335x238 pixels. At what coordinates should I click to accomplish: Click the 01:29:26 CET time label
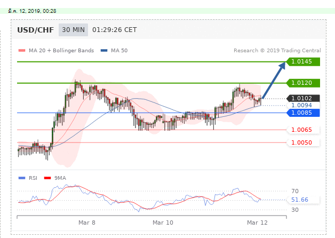pyautogui.click(x=115, y=30)
